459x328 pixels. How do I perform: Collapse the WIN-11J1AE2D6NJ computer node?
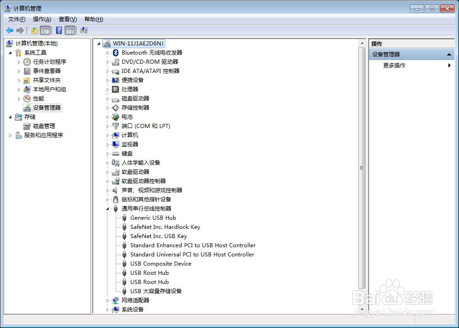(99, 44)
